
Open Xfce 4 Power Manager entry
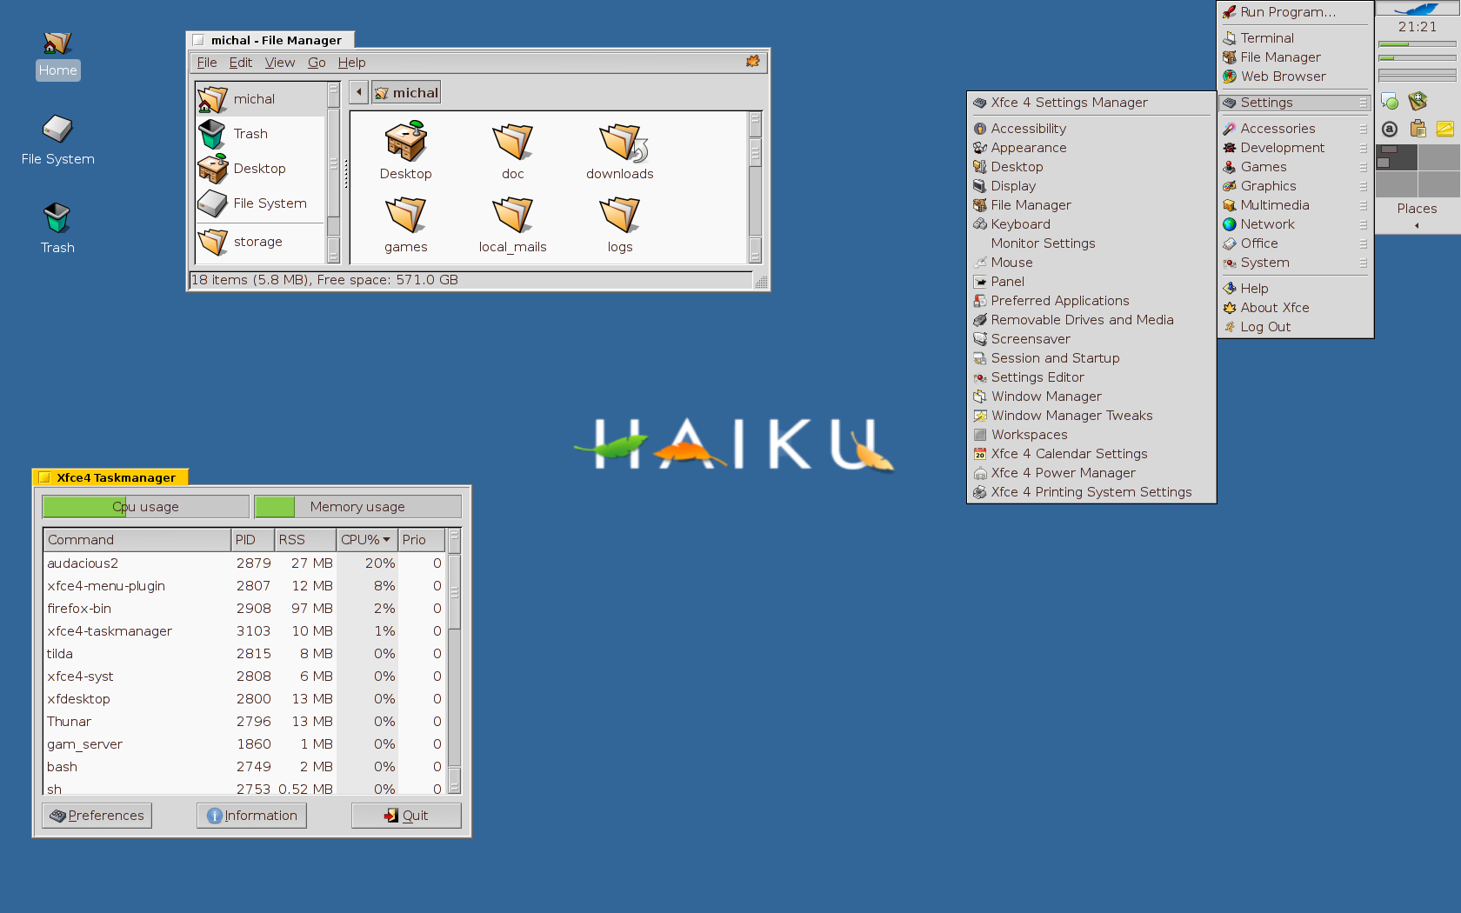[x=1091, y=473]
